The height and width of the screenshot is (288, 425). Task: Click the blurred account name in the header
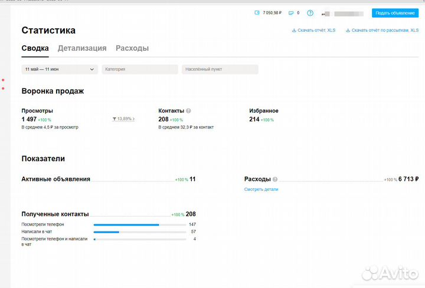[349, 14]
